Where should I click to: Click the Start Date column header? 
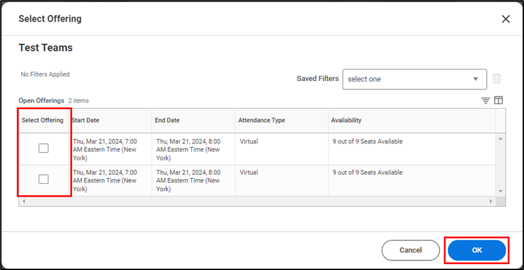tap(86, 120)
